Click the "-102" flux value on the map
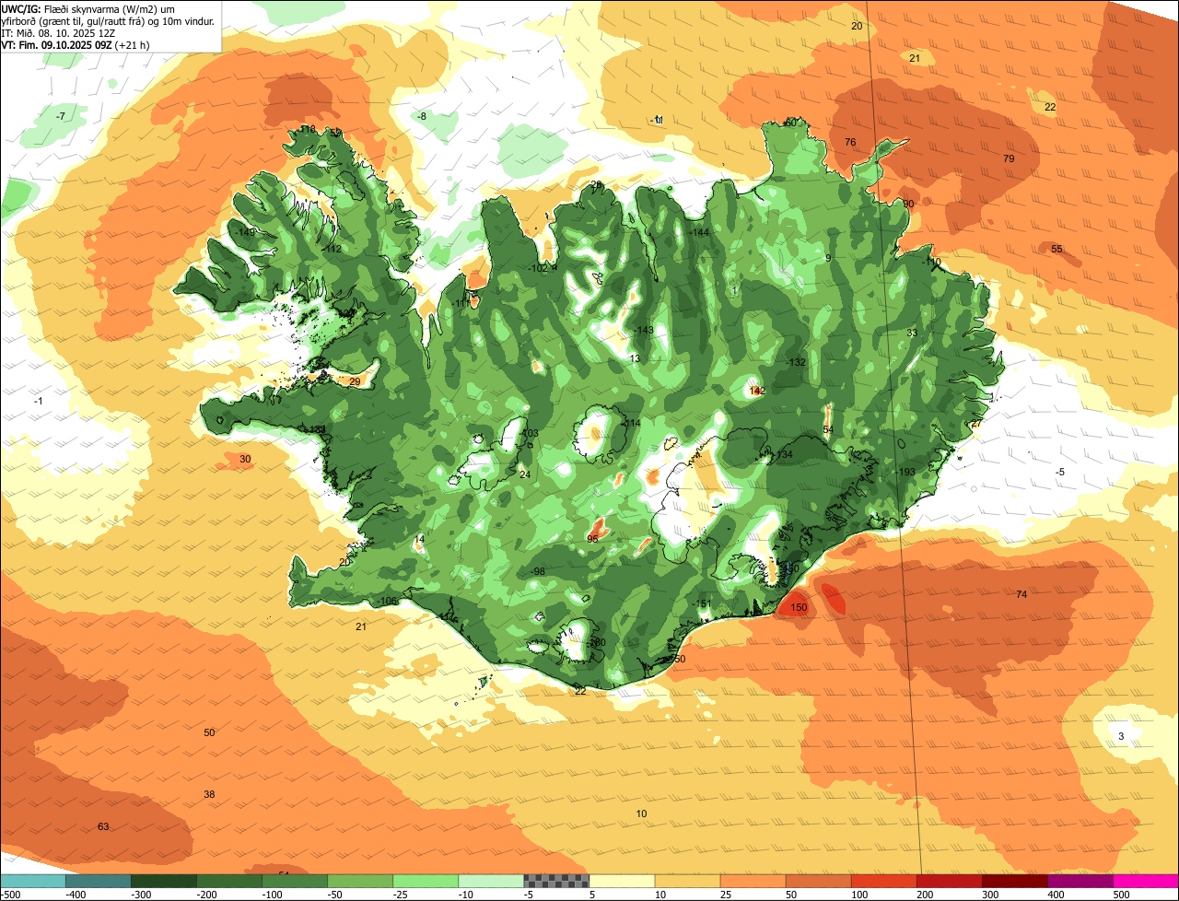This screenshot has width=1179, height=901. pyautogui.click(x=537, y=269)
